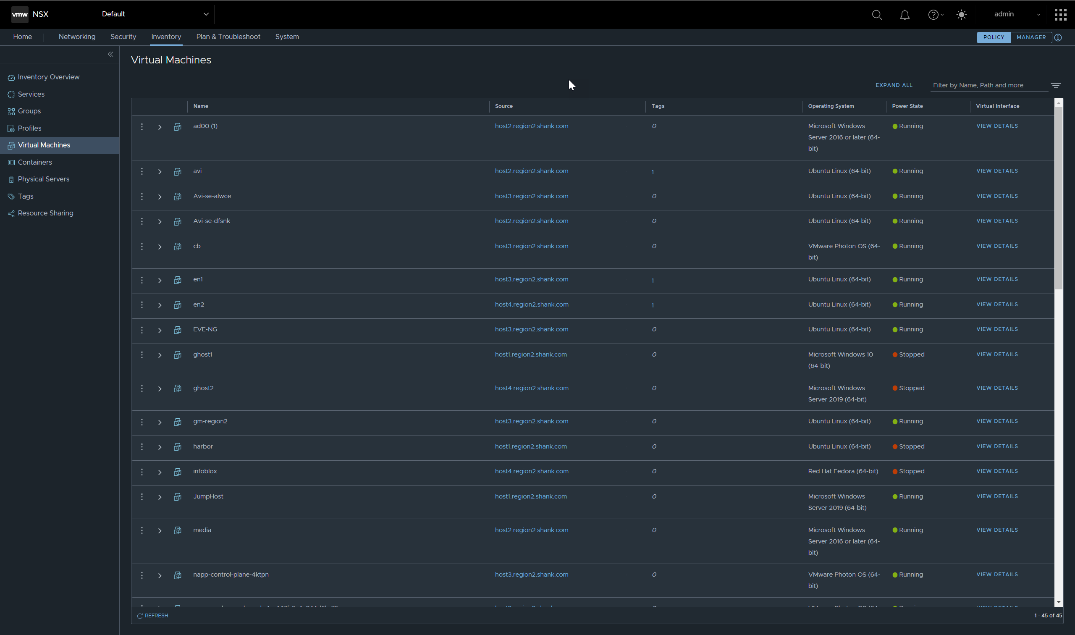The image size is (1075, 635).
Task: Open actions menu for EVE-NG row
Action: [142, 330]
